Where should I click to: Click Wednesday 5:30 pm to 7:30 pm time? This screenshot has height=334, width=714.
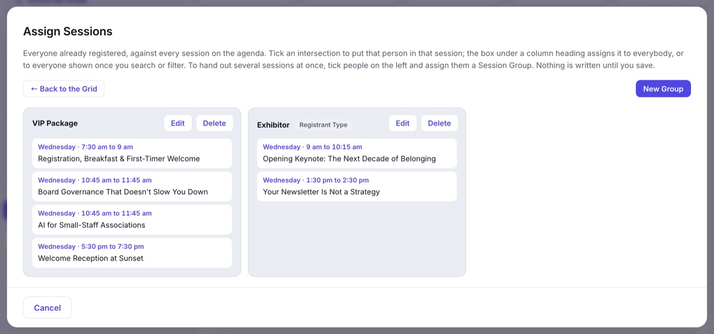point(91,246)
